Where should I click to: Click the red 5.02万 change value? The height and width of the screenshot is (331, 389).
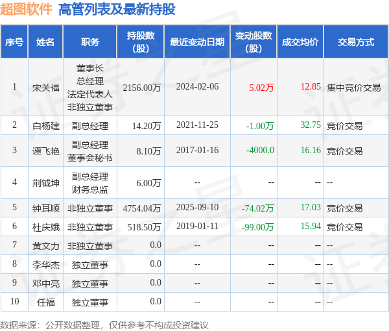pos(261,88)
